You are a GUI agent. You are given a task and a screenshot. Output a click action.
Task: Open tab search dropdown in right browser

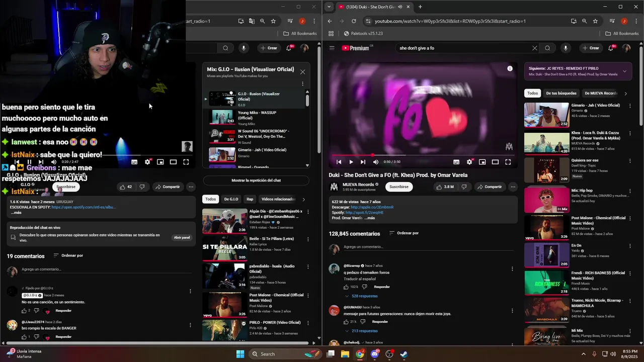click(x=329, y=7)
